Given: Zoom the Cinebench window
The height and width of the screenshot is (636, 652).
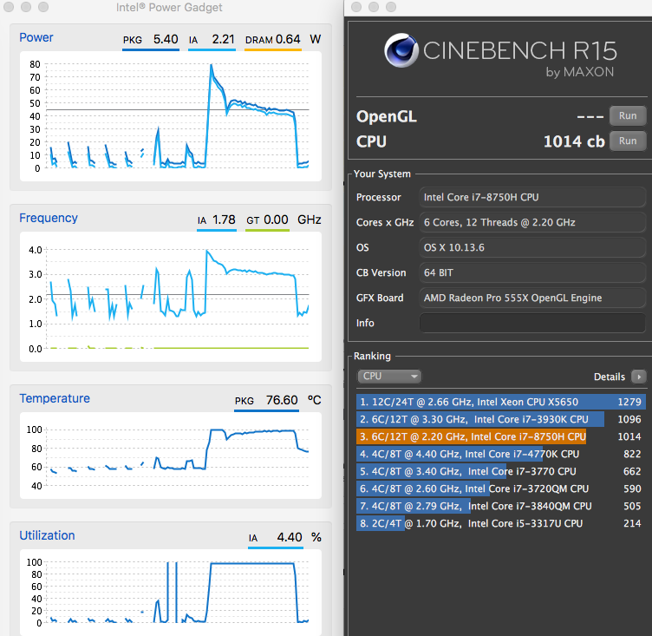Looking at the screenshot, I should pos(391,7).
